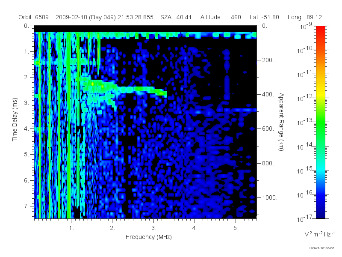Click the '800.' apparent range tick label
This screenshot has height=257, width=342.
(x=268, y=163)
